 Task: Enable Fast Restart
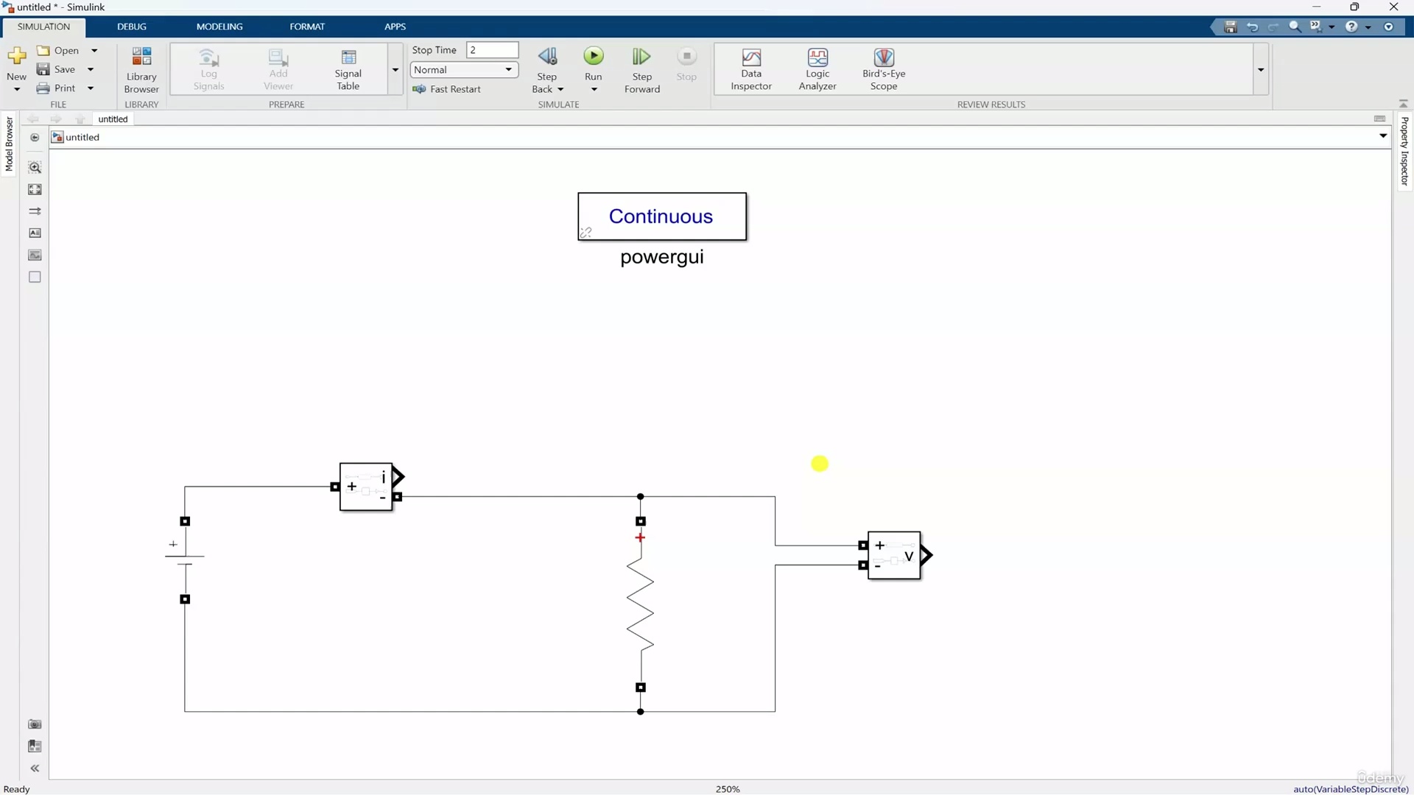[x=449, y=89]
